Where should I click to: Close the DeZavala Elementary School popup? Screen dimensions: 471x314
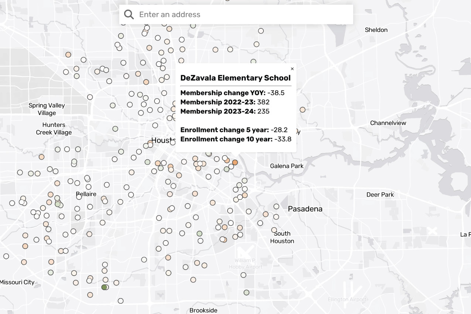(x=292, y=69)
